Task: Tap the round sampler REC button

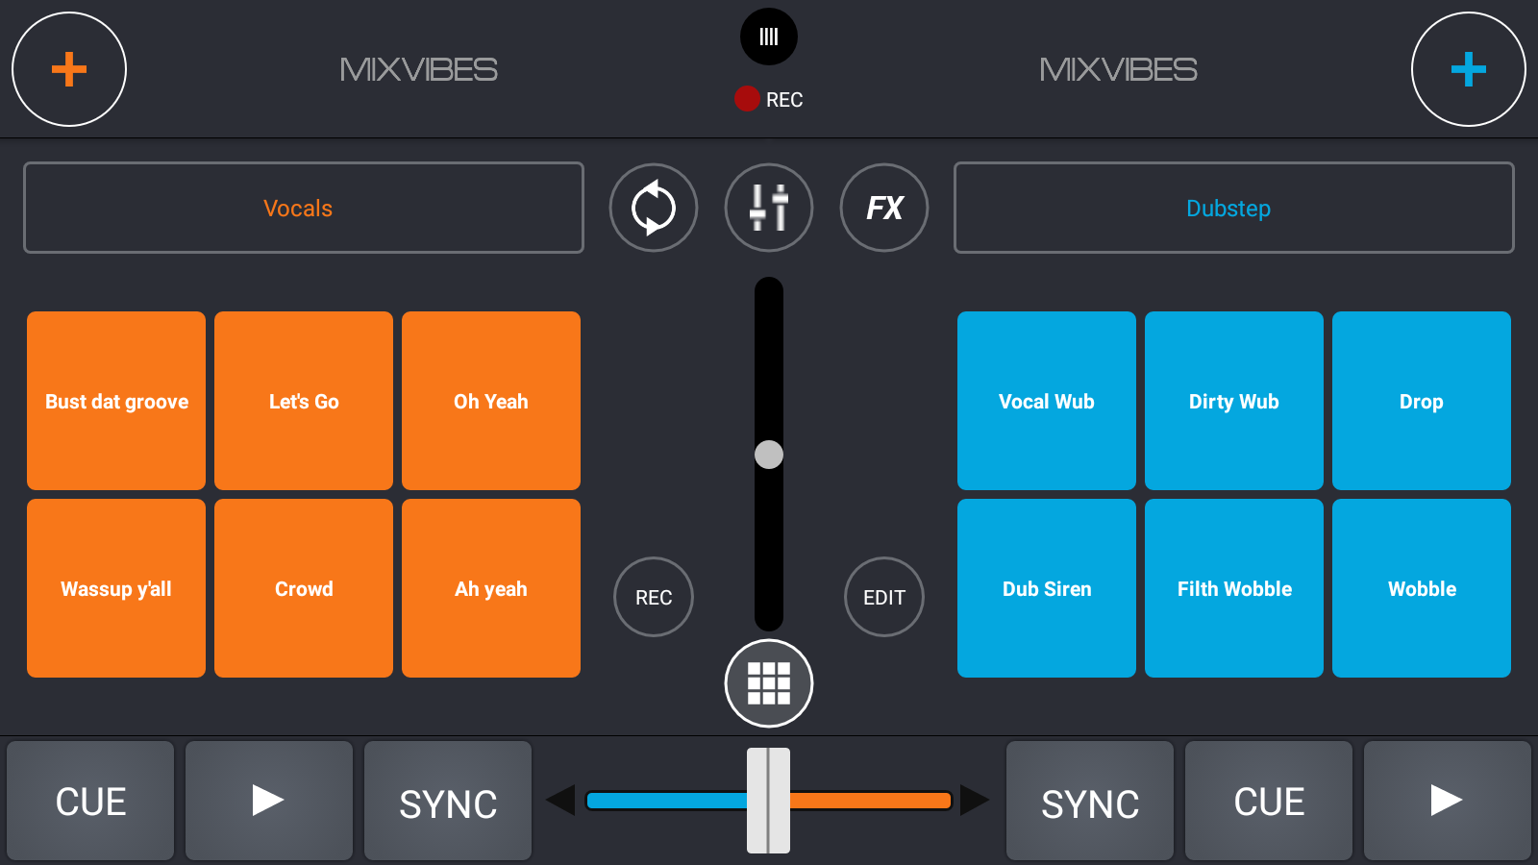Action: (x=654, y=597)
